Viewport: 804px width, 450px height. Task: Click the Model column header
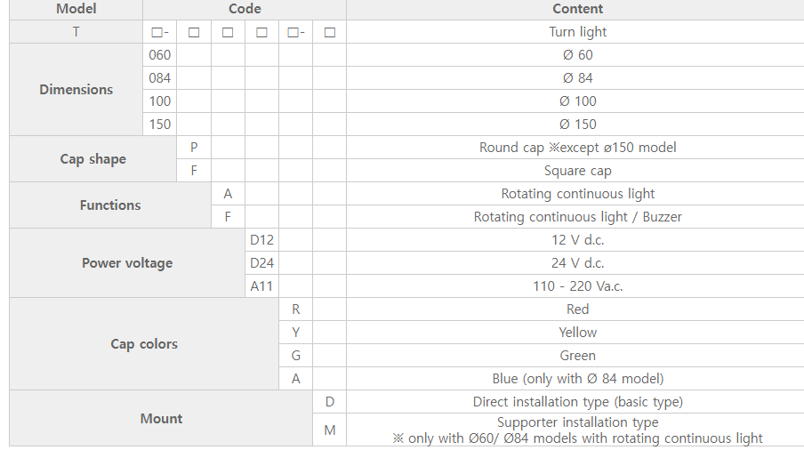pos(76,9)
